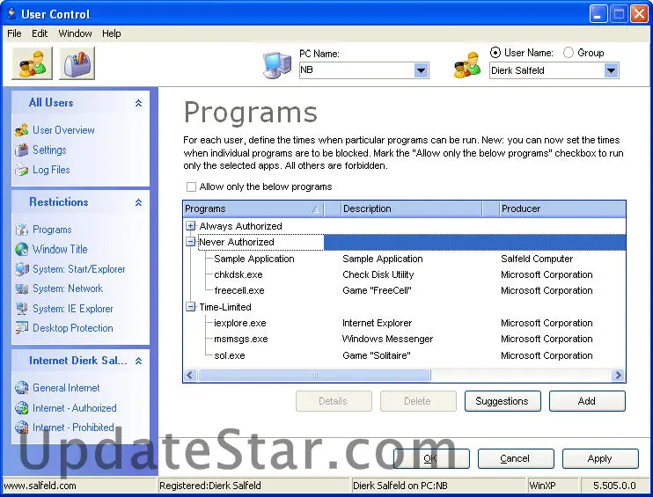653x497 pixels.
Task: Click the users toolbar button
Action: [32, 62]
